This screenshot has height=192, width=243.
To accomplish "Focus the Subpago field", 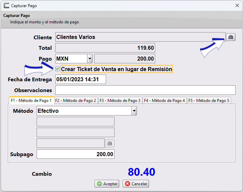I will pos(76,154).
